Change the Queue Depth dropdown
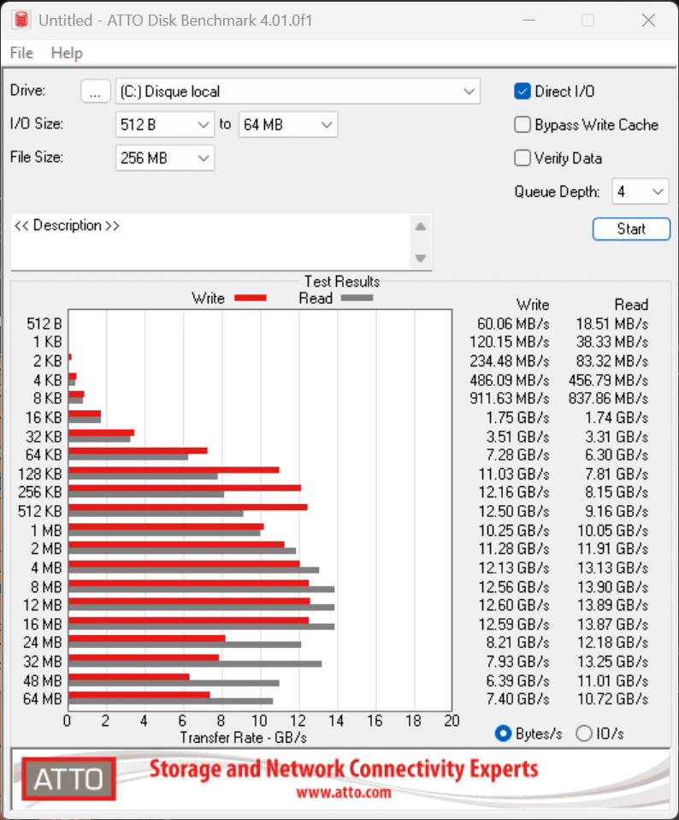679x820 pixels. (640, 192)
